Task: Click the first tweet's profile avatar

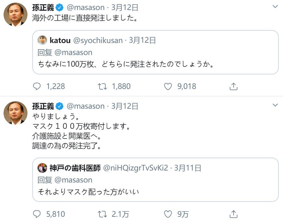Action: pyautogui.click(x=16, y=15)
